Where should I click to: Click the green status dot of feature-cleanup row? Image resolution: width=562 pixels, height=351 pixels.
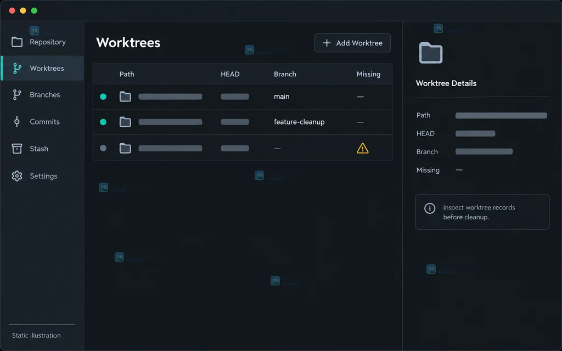[103, 122]
